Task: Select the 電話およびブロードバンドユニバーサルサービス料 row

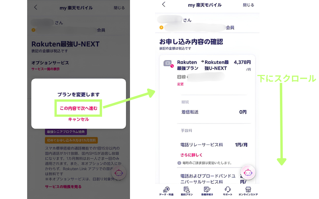Action: pyautogui.click(x=214, y=179)
